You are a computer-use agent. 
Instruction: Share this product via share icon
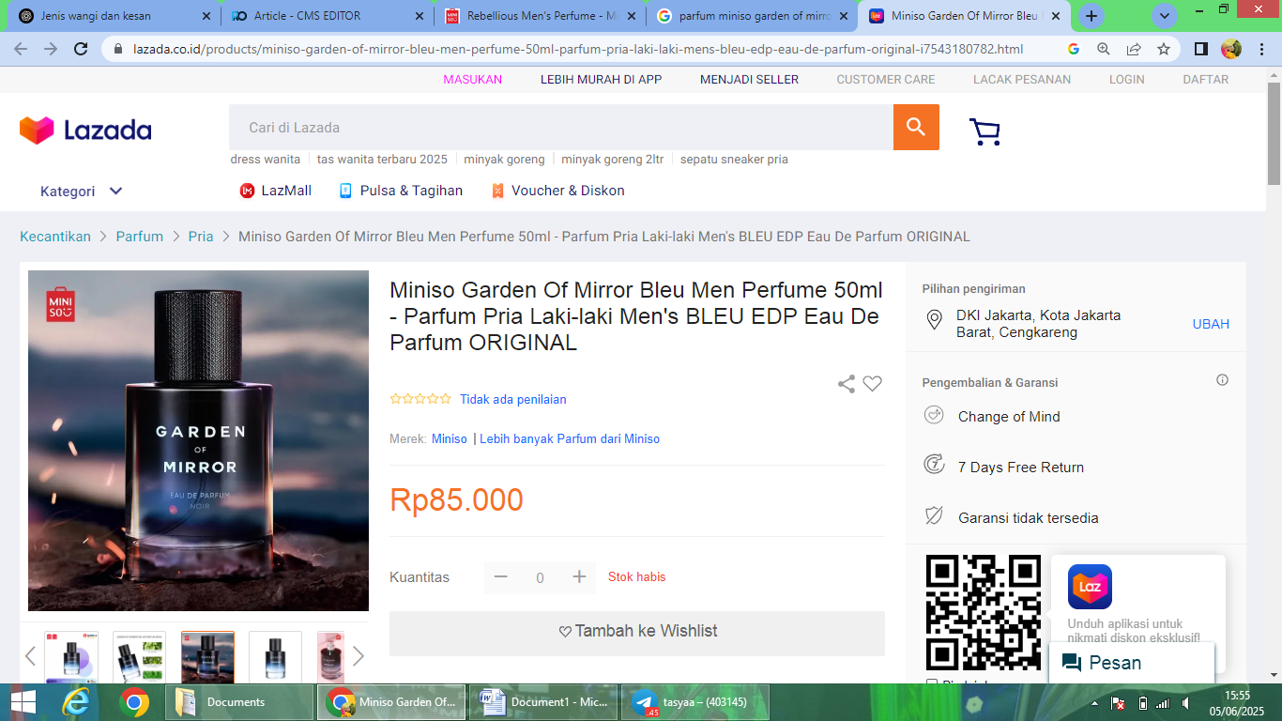(x=847, y=384)
